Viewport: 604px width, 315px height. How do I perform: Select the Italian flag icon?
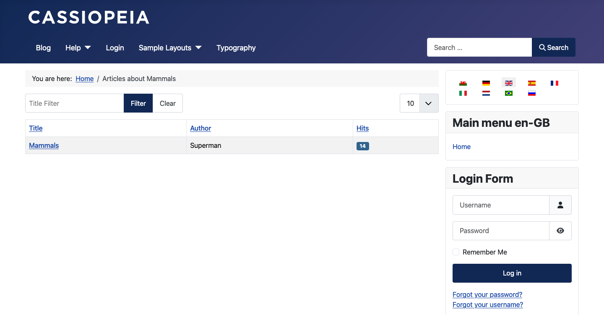pyautogui.click(x=463, y=93)
